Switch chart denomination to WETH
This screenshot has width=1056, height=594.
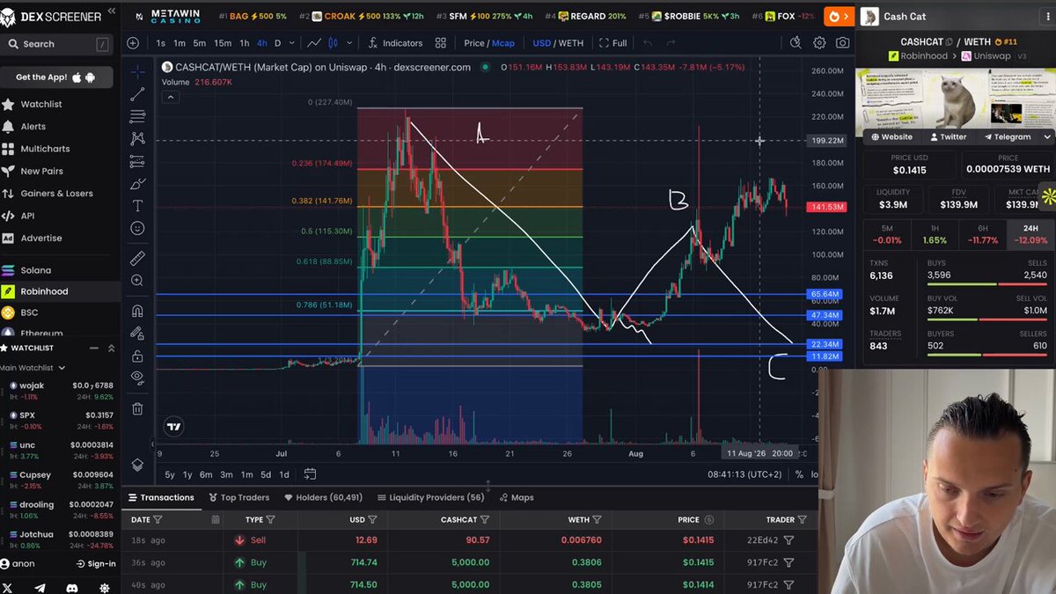571,43
